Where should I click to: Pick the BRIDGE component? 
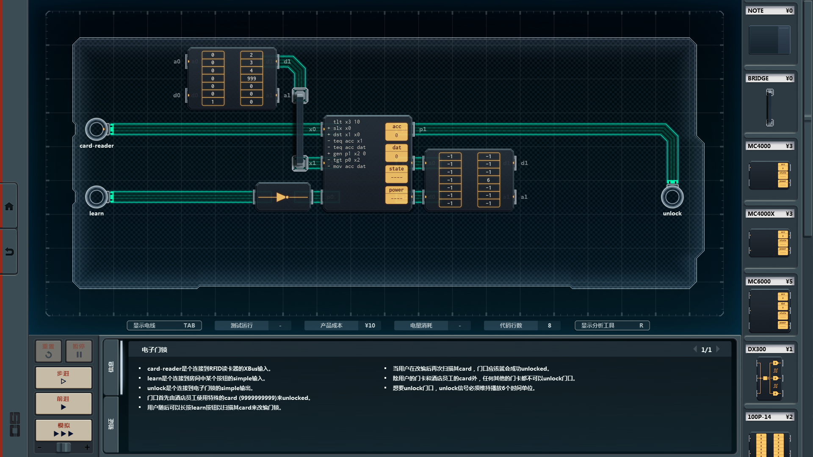coord(769,107)
